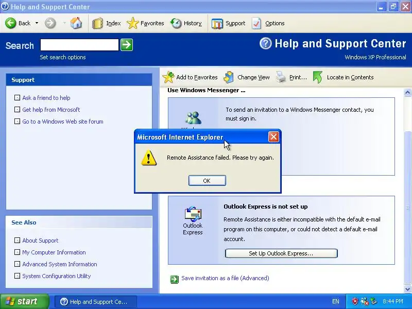
Task: Open the Back history dropdown arrow
Action: 37,23
